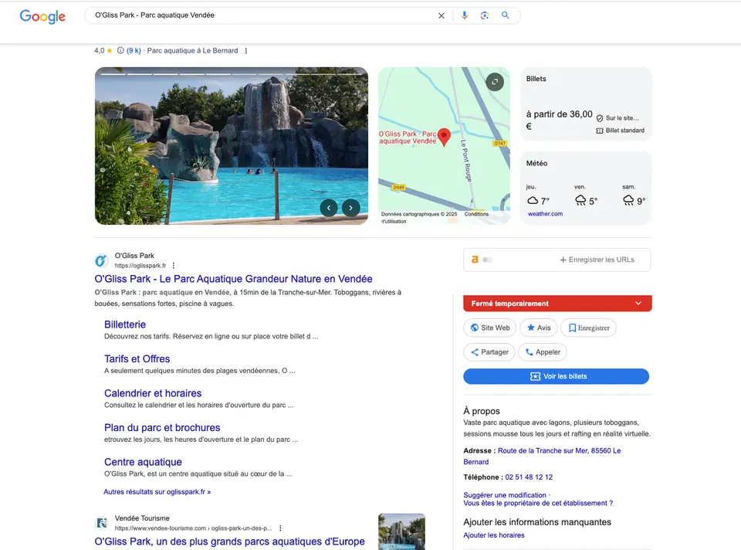Open O'Gliss Park Grandeur Nature result
Viewport: 741px width, 550px height.
pos(233,279)
